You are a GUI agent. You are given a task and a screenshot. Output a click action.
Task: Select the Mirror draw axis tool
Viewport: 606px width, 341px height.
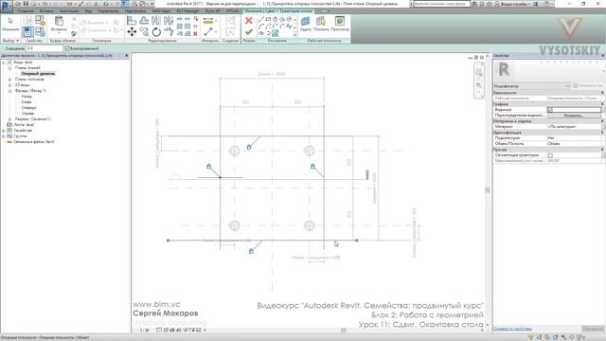169,20
